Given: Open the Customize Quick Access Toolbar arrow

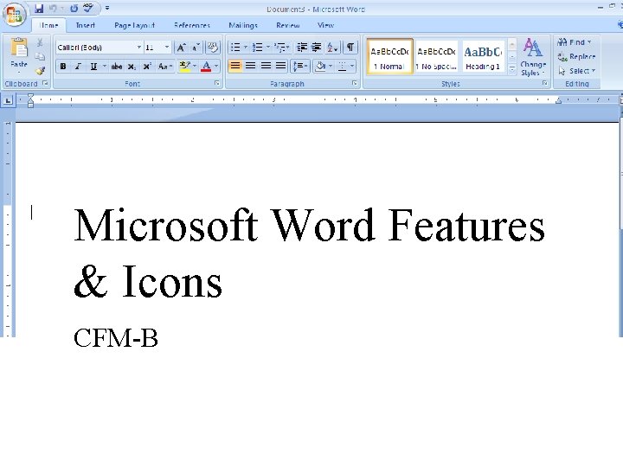Looking at the screenshot, I should [x=107, y=8].
